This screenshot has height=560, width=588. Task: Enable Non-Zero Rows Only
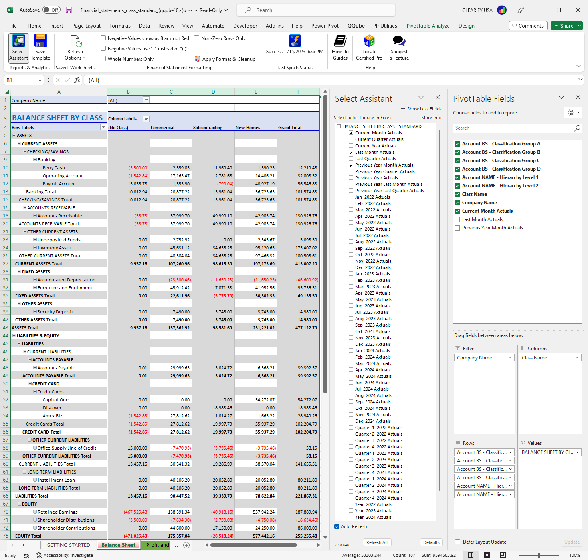coord(197,38)
